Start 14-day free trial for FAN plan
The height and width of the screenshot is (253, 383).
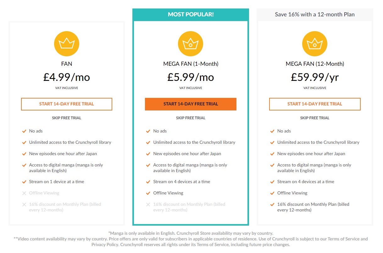coord(67,104)
